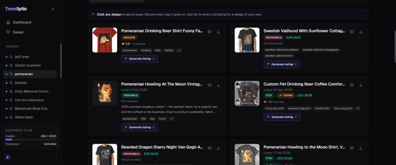Screen dimensions: 396x165
Task: Open the Swedish Vallhund black shirt thumbnail
Action: pos(247,40)
